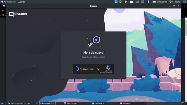Switch to the Discord taskbar window

125,103
